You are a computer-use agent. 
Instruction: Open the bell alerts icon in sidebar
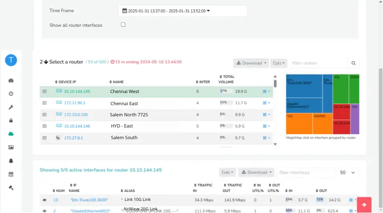[x=11, y=161]
